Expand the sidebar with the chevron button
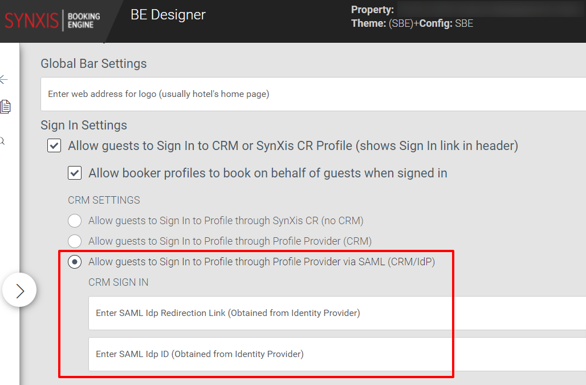Screen dimensions: 586x385 pyautogui.click(x=19, y=290)
